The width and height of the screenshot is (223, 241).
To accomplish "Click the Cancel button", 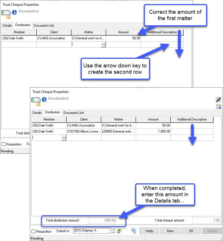I will pyautogui.click(x=212, y=231).
